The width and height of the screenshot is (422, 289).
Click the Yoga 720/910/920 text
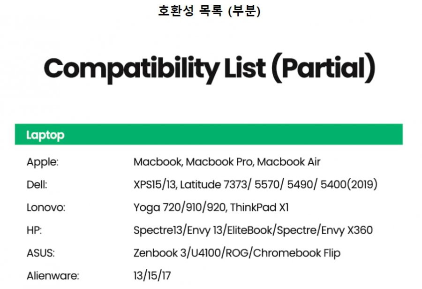pyautogui.click(x=180, y=208)
